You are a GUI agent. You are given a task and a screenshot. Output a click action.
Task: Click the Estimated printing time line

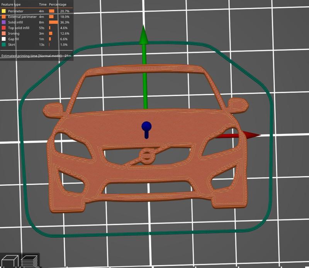36,56
